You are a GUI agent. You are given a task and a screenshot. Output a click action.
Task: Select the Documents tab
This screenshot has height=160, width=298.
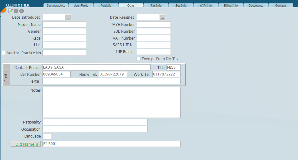click(x=256, y=5)
